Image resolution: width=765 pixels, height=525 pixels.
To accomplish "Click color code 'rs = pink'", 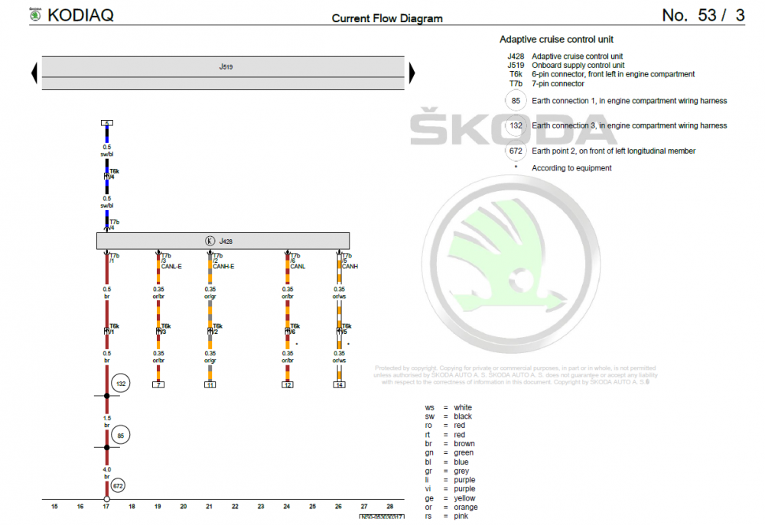I will pos(447,517).
